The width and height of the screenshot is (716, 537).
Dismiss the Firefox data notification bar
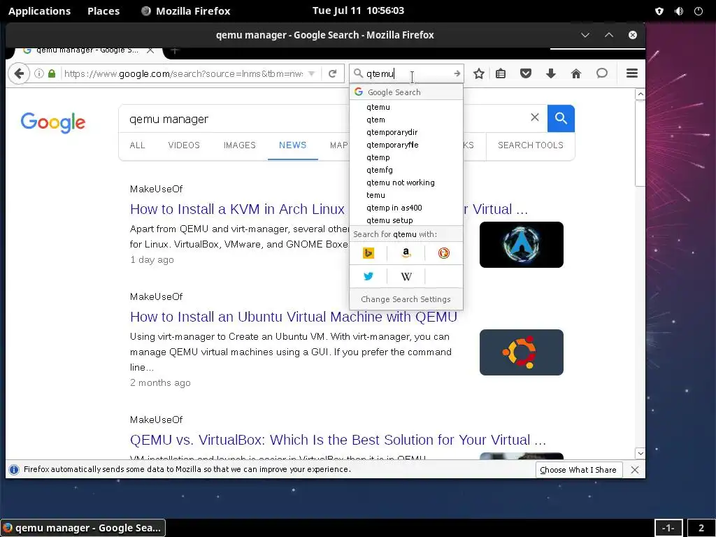pos(635,470)
